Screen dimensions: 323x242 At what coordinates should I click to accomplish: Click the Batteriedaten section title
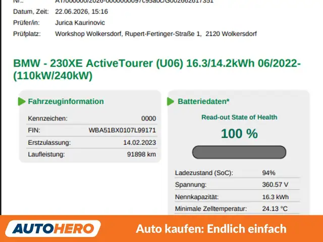pos(203,101)
